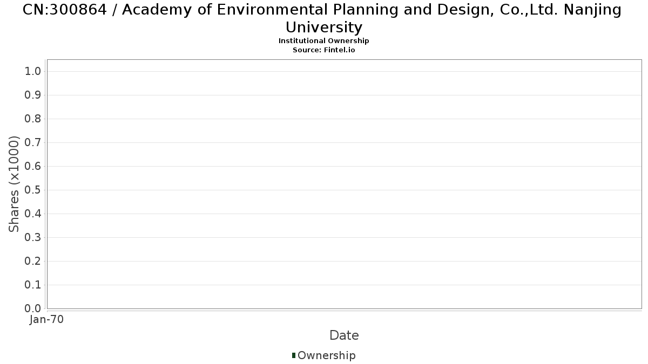Click the 0.0 y-axis tick label
This screenshot has width=648, height=364.
tap(33, 308)
